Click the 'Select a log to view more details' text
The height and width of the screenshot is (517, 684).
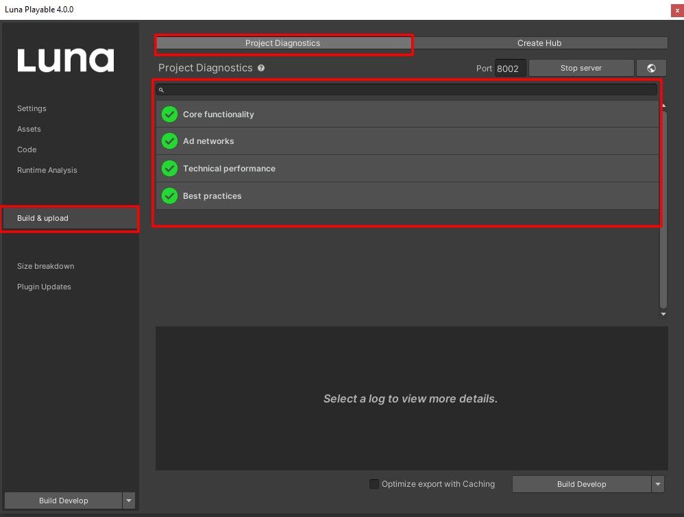point(411,399)
